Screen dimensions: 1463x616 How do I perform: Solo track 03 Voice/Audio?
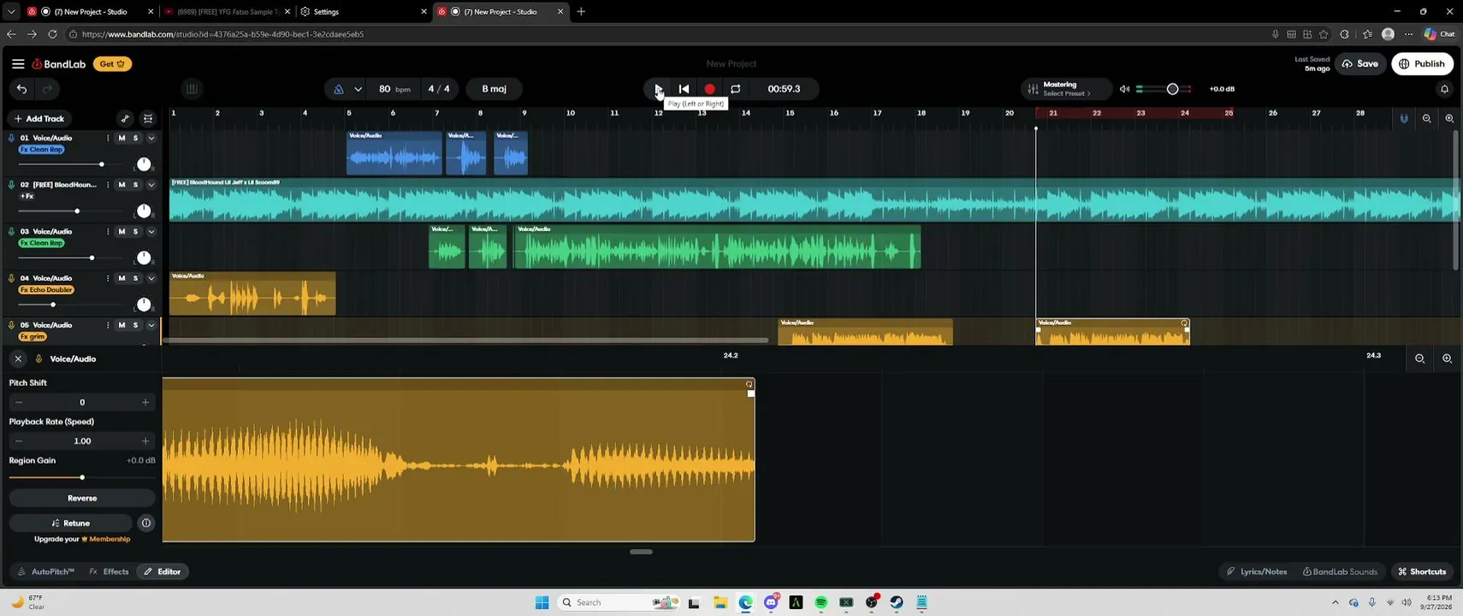point(135,232)
